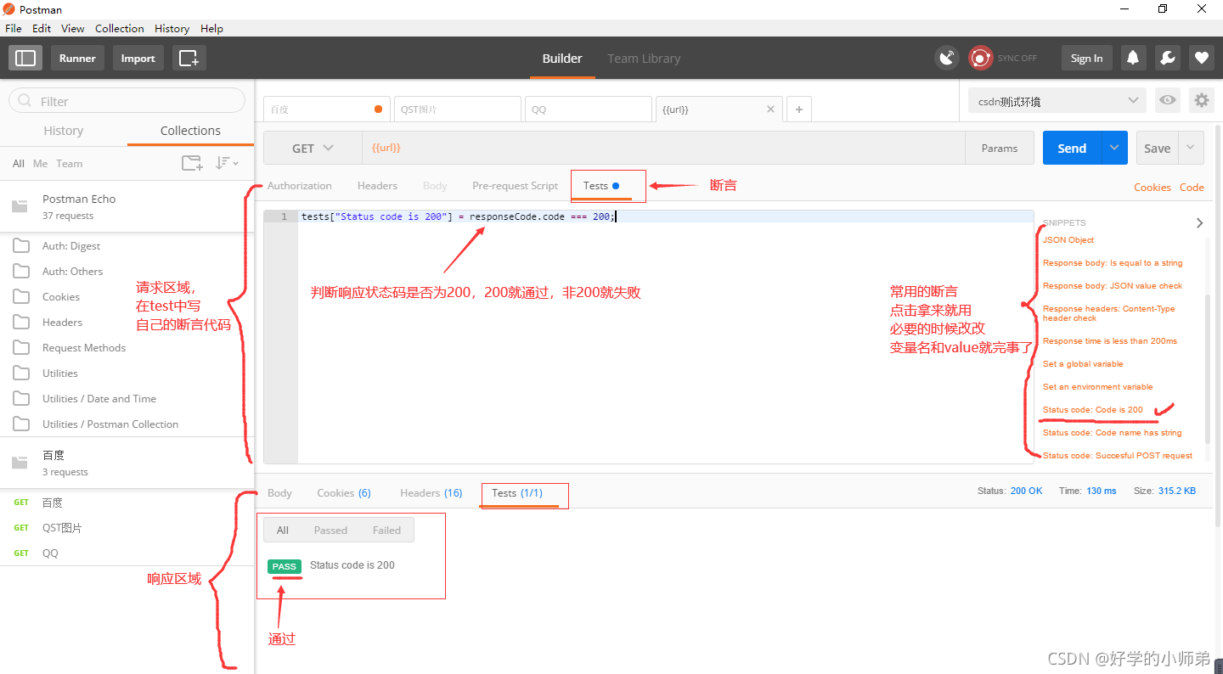Switch to response Headers (16) tab

click(431, 492)
